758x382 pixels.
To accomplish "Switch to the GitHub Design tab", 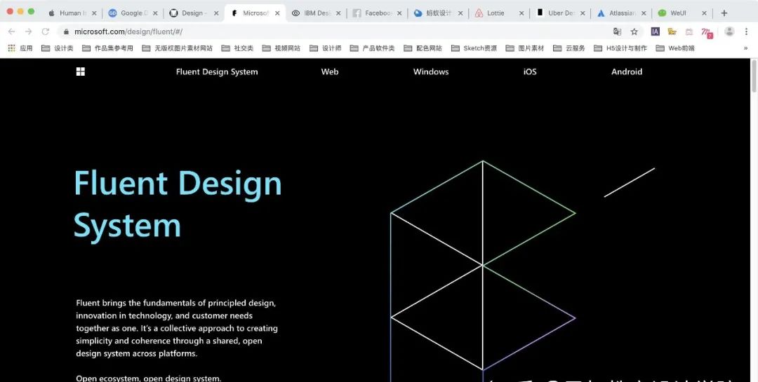I will coord(194,13).
